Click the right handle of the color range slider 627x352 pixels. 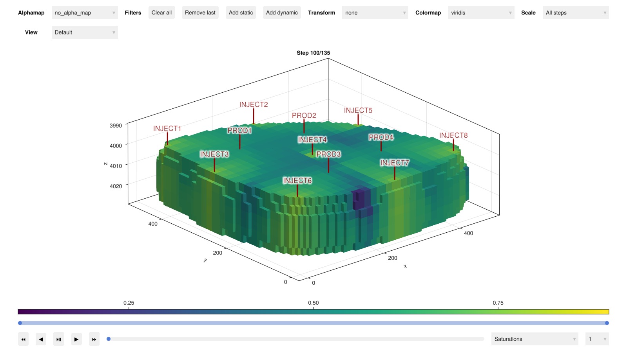click(x=607, y=323)
